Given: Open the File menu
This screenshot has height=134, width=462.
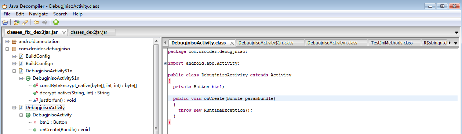Looking at the screenshot, I should 7,14.
